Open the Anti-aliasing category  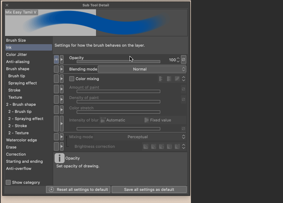[29, 62]
